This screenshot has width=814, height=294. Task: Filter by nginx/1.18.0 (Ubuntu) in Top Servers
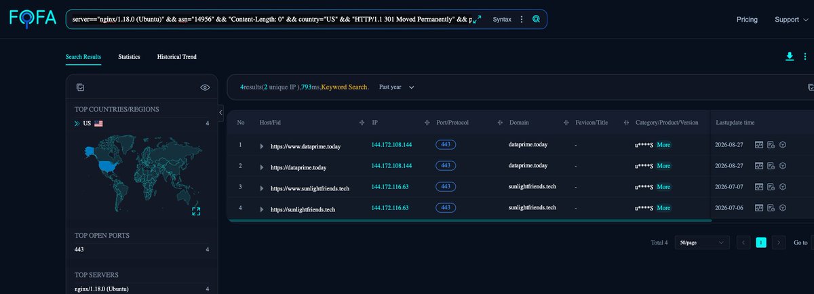(142, 289)
